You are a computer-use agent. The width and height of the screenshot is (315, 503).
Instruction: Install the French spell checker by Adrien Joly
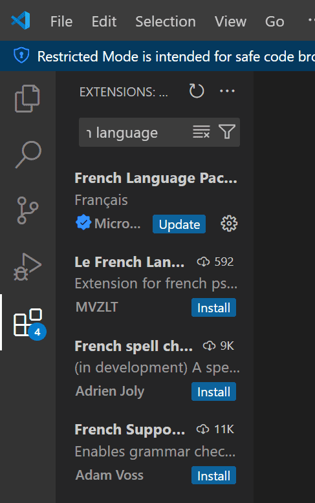(x=213, y=392)
